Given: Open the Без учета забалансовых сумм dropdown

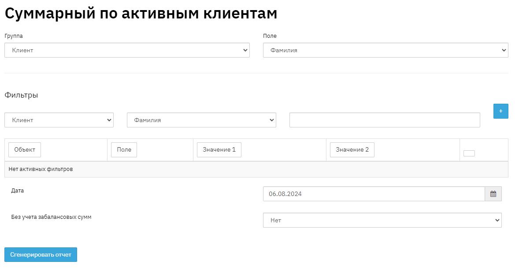Looking at the screenshot, I should 382,220.
